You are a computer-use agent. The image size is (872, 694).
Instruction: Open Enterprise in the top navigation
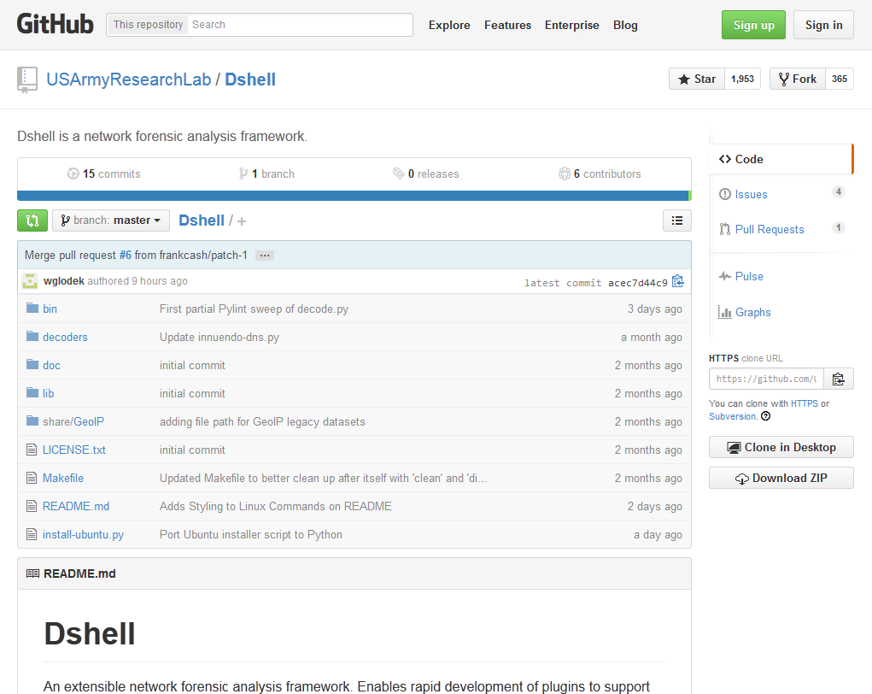coord(571,25)
